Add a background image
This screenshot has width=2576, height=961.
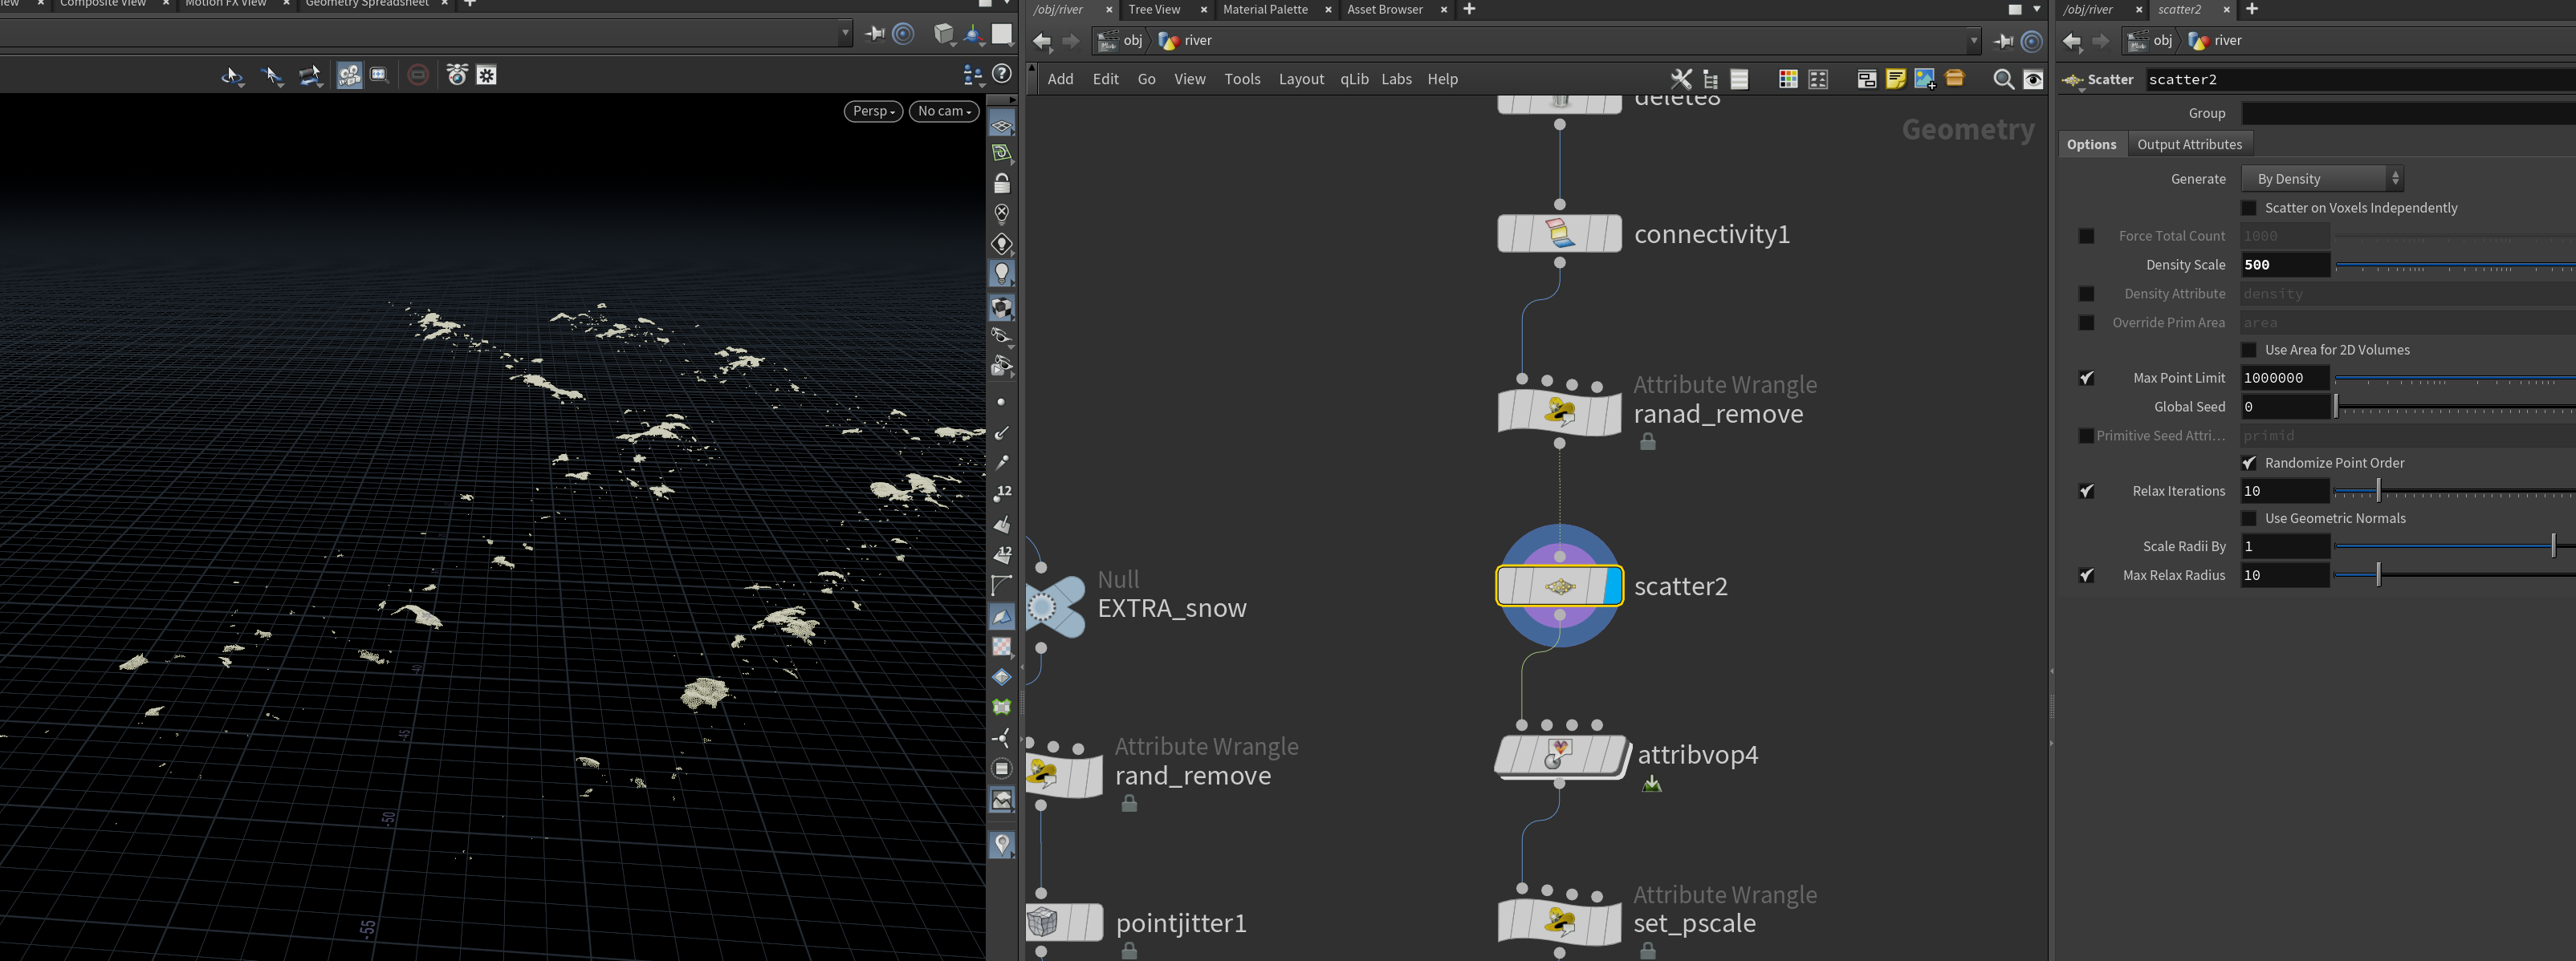pyautogui.click(x=1925, y=79)
